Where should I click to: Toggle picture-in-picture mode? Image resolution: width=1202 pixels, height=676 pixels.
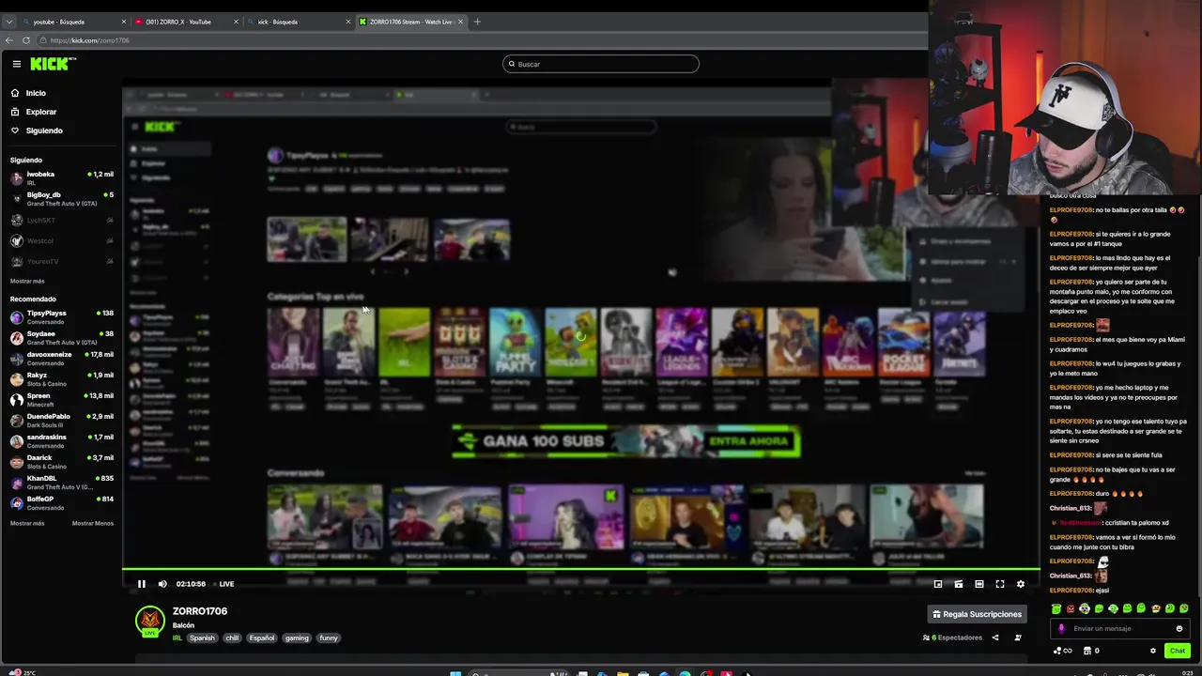[937, 584]
